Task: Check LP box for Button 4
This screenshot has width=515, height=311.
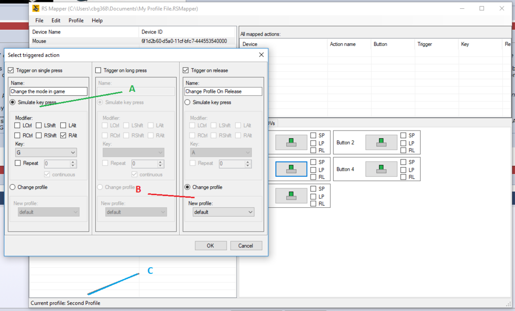Action: [x=403, y=170]
